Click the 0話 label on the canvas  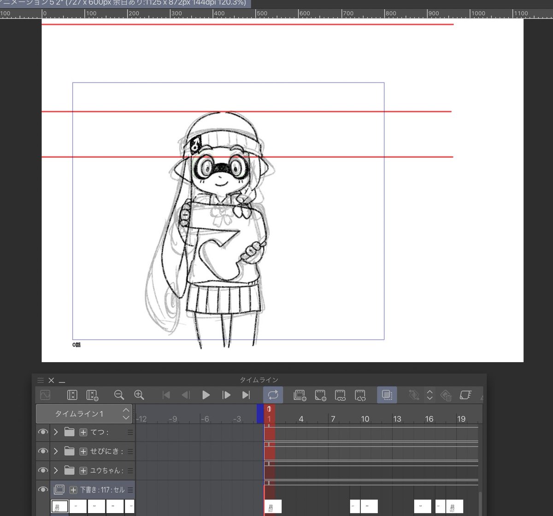click(x=76, y=345)
